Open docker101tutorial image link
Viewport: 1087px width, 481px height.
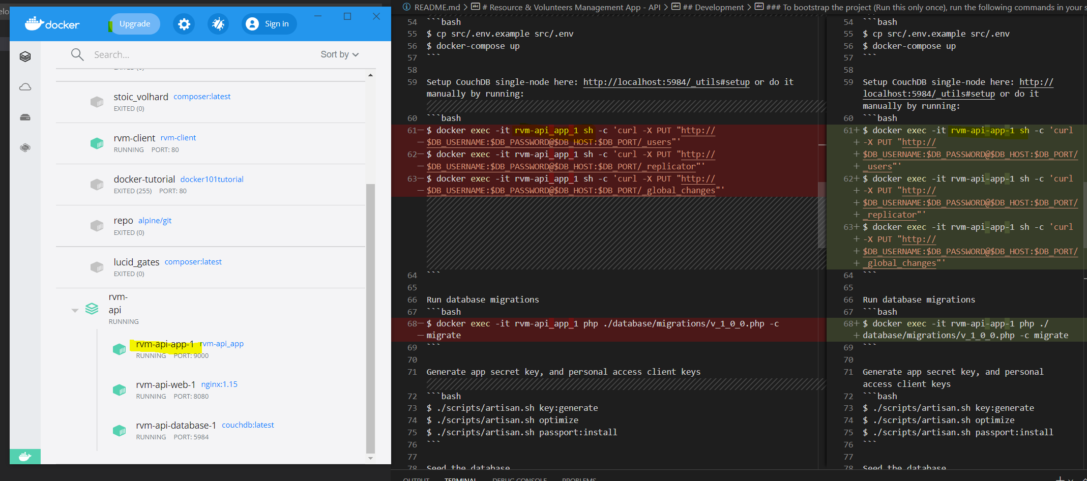point(212,179)
